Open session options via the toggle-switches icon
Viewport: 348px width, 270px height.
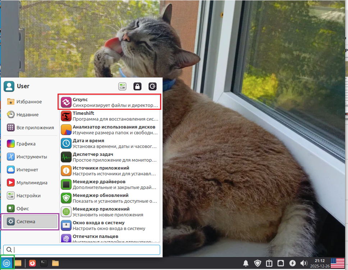pos(122,86)
